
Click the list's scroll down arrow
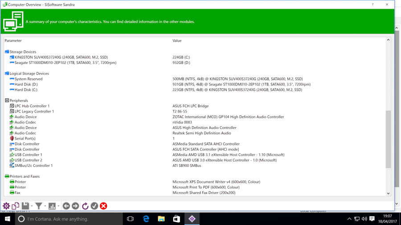pyautogui.click(x=388, y=193)
